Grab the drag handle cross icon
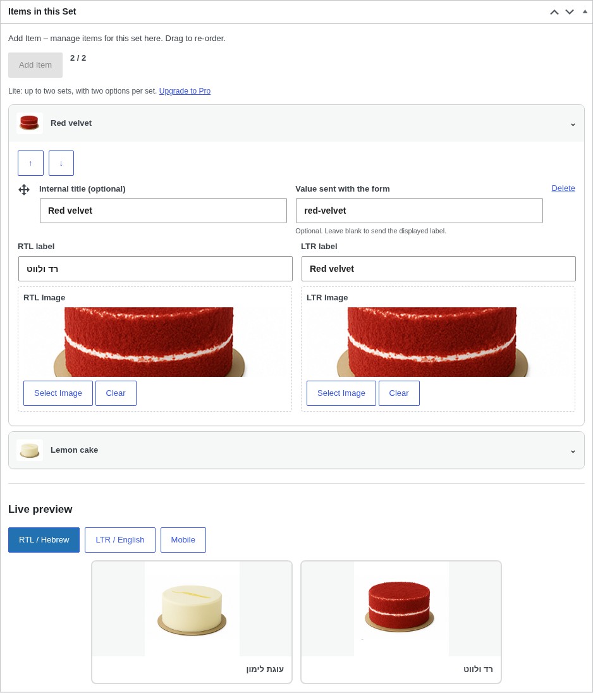Screen dimensions: 593x693 pos(24,190)
